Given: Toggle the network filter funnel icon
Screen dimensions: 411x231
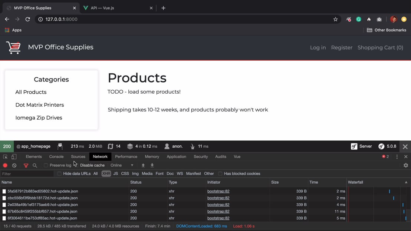Looking at the screenshot, I should pos(26,165).
